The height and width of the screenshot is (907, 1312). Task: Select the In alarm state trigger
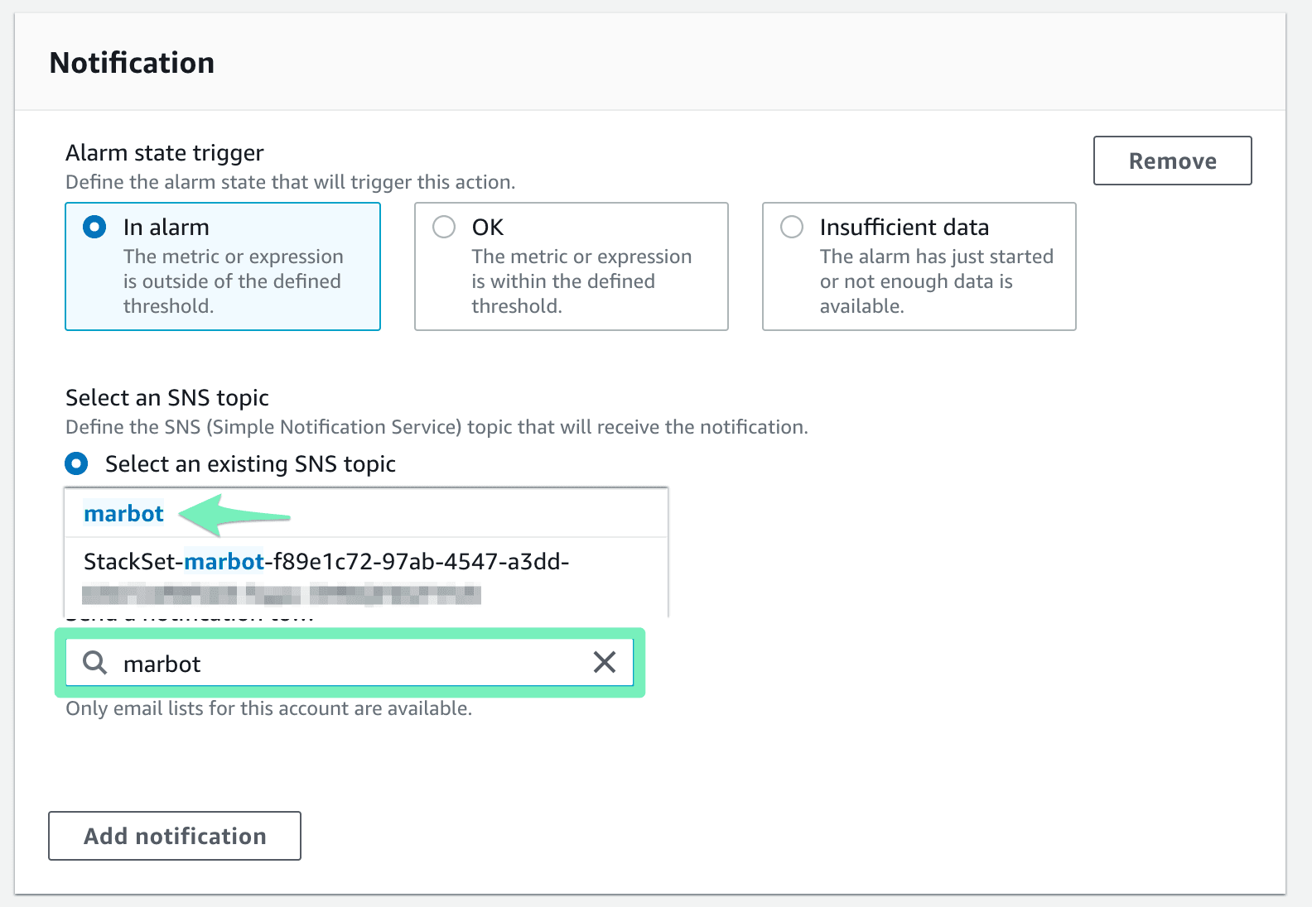(x=223, y=266)
